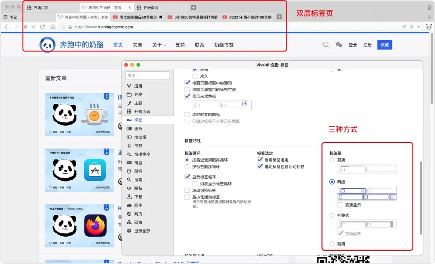This screenshot has height=264, width=435.
Task: Click the 联系 navigation link
Action: tap(199, 45)
